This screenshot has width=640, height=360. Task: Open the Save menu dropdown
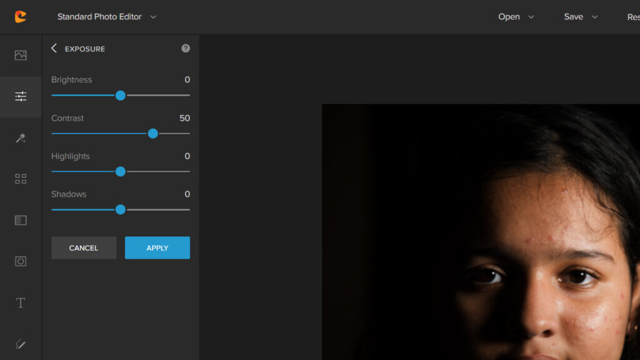pos(581,17)
